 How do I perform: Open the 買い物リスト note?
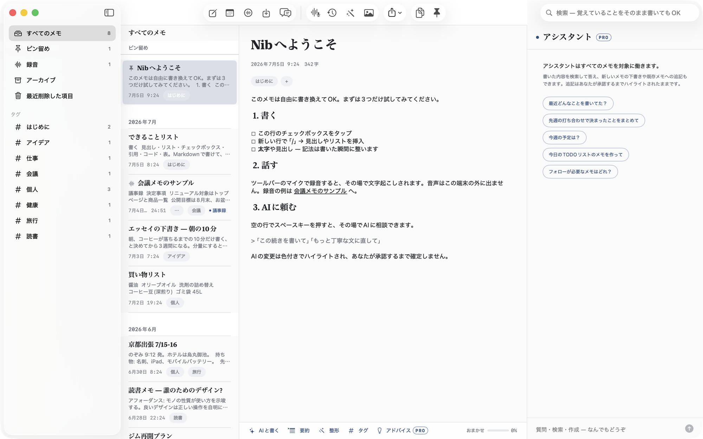[x=180, y=289]
